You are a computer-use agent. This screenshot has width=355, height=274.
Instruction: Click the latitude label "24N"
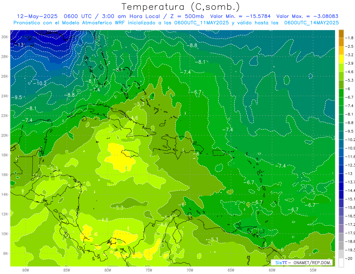pos(5,96)
